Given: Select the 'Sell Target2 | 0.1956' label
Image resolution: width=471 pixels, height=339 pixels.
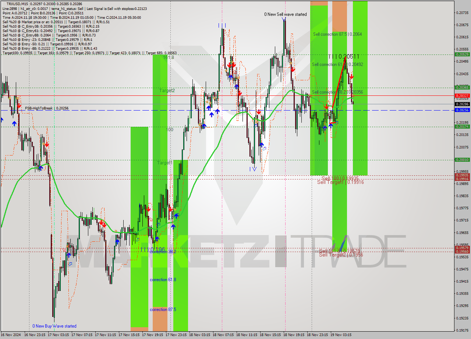Looking at the screenshot, I should tap(341, 255).
